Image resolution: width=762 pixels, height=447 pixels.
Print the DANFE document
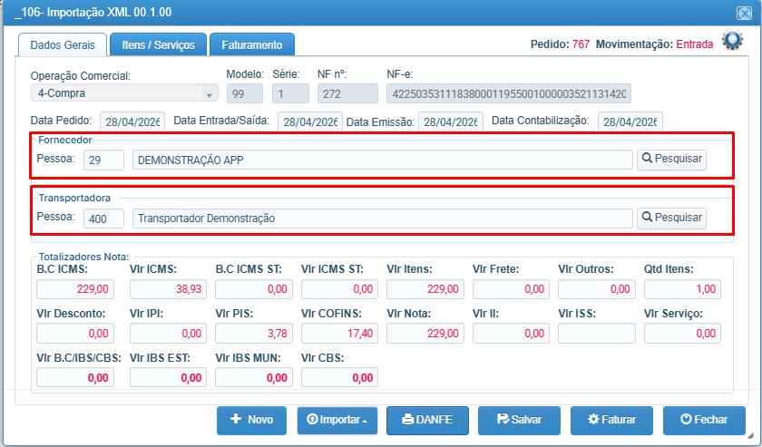(427, 421)
